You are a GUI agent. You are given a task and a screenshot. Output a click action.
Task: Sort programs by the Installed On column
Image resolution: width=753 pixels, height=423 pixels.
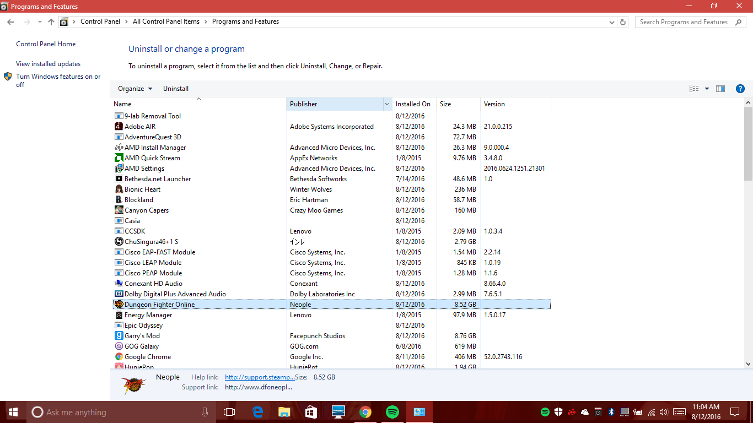point(413,104)
